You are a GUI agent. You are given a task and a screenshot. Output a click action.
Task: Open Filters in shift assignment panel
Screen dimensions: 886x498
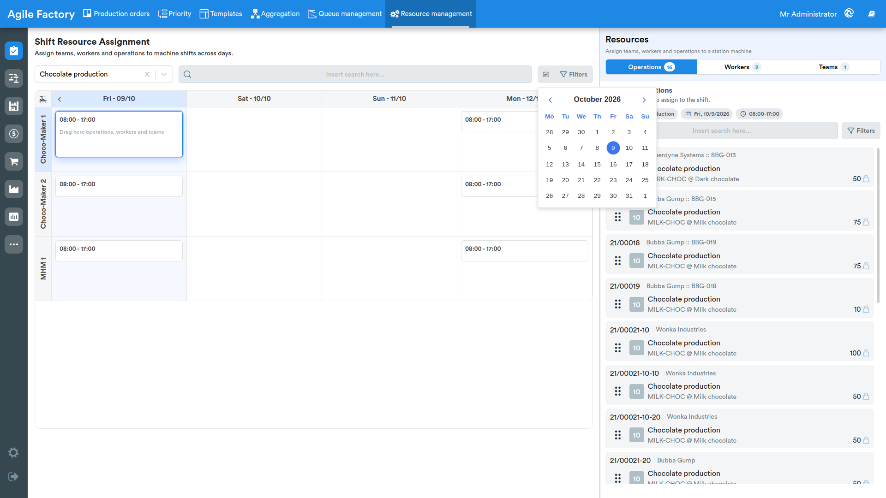(x=574, y=74)
